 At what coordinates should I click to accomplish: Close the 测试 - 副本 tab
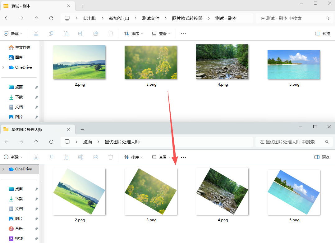coord(69,6)
